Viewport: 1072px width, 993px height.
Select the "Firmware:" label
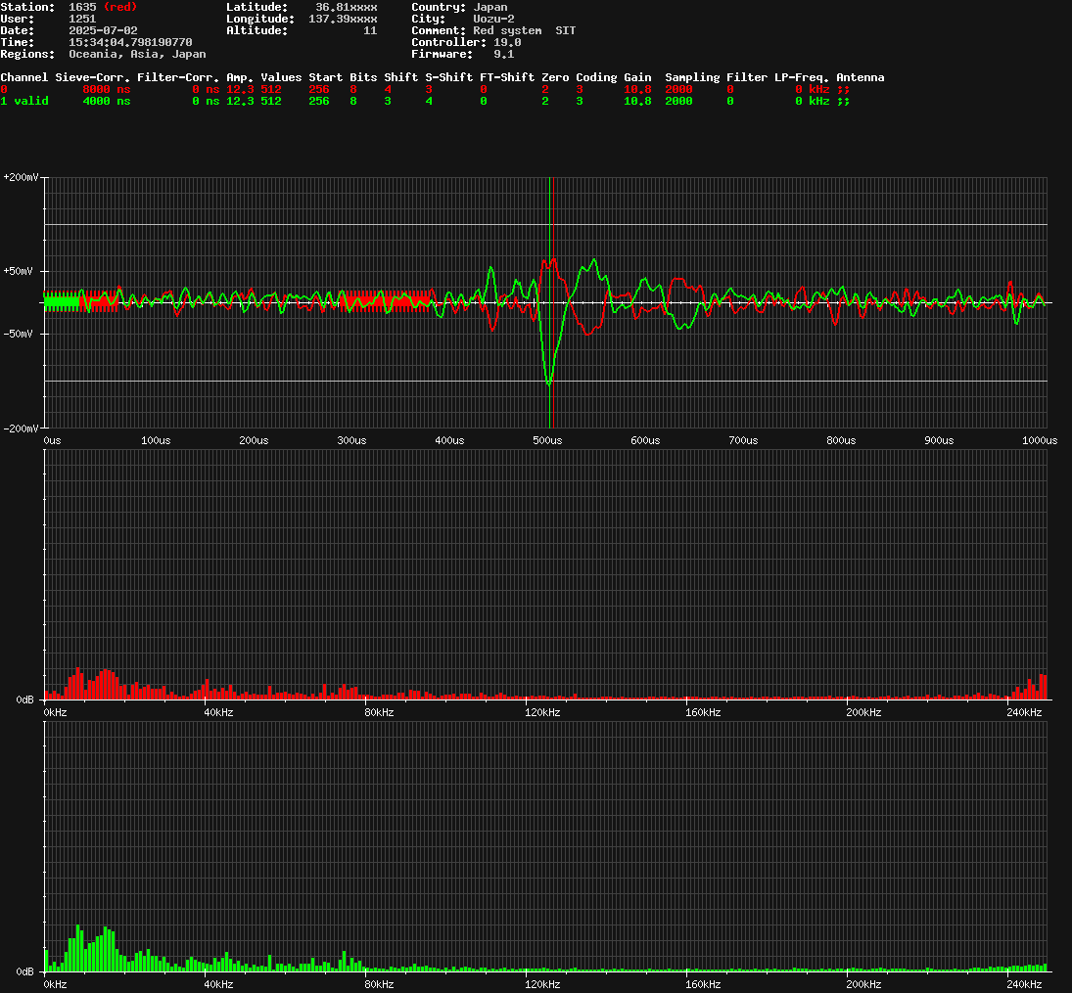click(442, 54)
